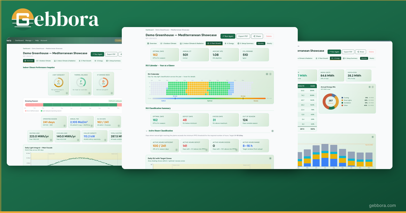Viewport: 406px width, 213px height.
Task: Select 3. Plant Growth tab in center window
Action: coord(214,44)
